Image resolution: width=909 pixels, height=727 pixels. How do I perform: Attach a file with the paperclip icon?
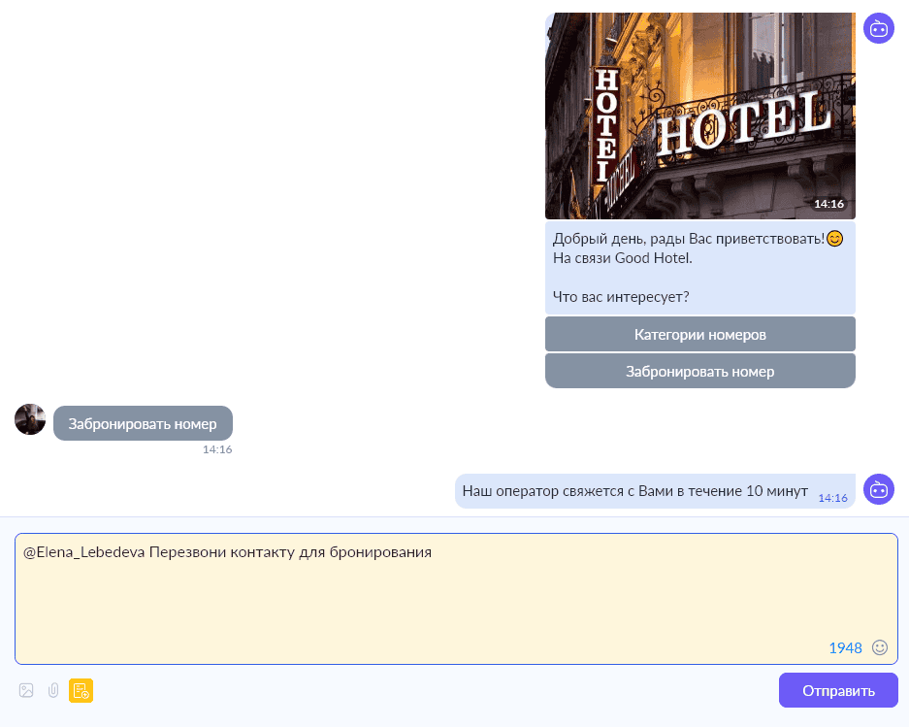(53, 690)
